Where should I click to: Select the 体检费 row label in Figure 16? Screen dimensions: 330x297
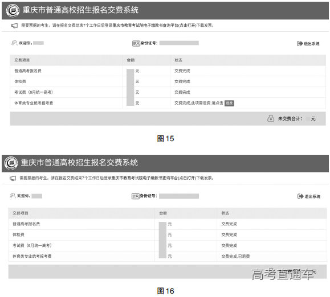click(18, 234)
